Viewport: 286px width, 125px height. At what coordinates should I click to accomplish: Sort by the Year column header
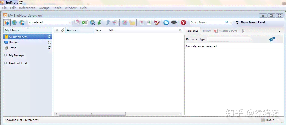point(98,30)
